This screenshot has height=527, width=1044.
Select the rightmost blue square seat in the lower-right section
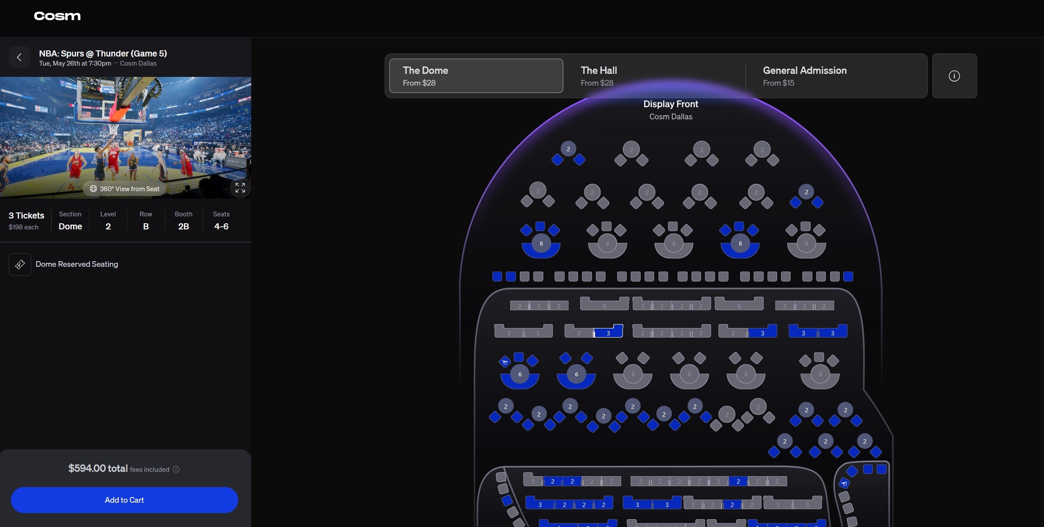click(881, 469)
